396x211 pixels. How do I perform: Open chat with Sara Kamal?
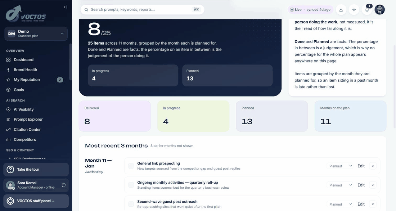click(x=64, y=185)
